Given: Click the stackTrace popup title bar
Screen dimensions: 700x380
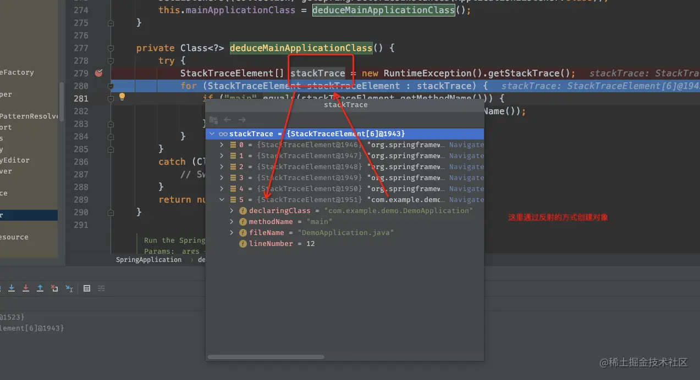Looking at the screenshot, I should (345, 104).
